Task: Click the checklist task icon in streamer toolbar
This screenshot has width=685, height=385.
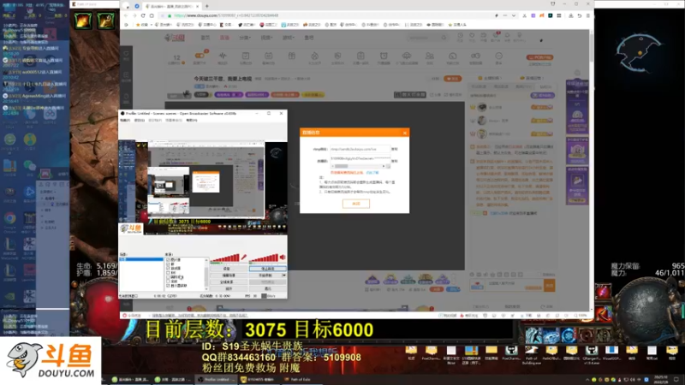Action: (x=246, y=56)
